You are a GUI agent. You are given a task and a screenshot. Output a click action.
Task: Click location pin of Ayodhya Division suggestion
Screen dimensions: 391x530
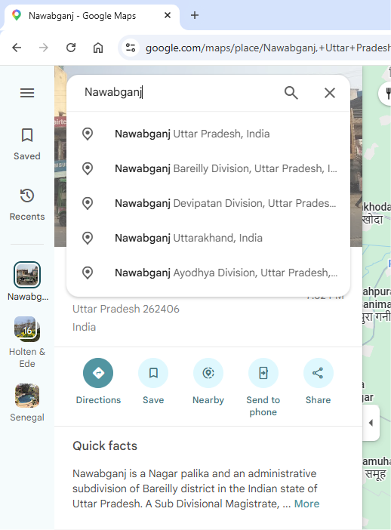click(88, 273)
